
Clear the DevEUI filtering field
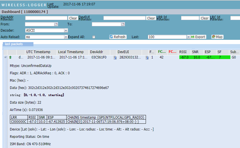coord(151,18)
